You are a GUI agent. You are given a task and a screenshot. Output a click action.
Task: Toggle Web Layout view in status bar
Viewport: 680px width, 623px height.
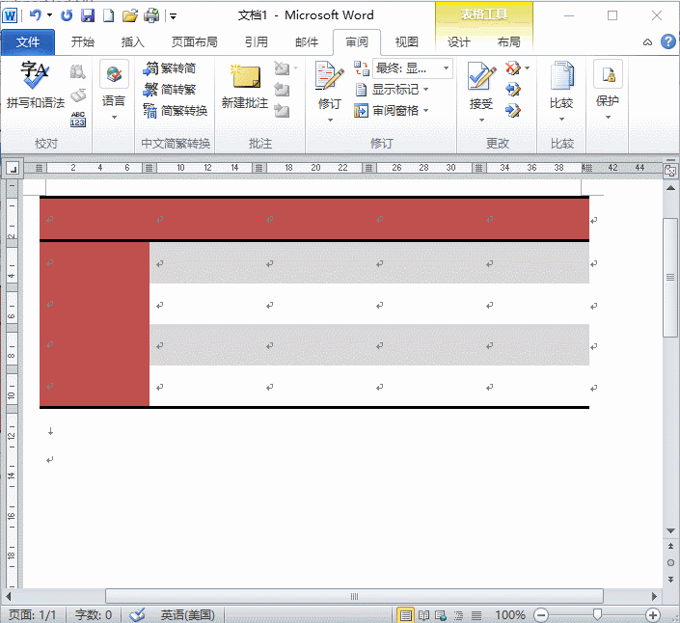click(x=441, y=614)
